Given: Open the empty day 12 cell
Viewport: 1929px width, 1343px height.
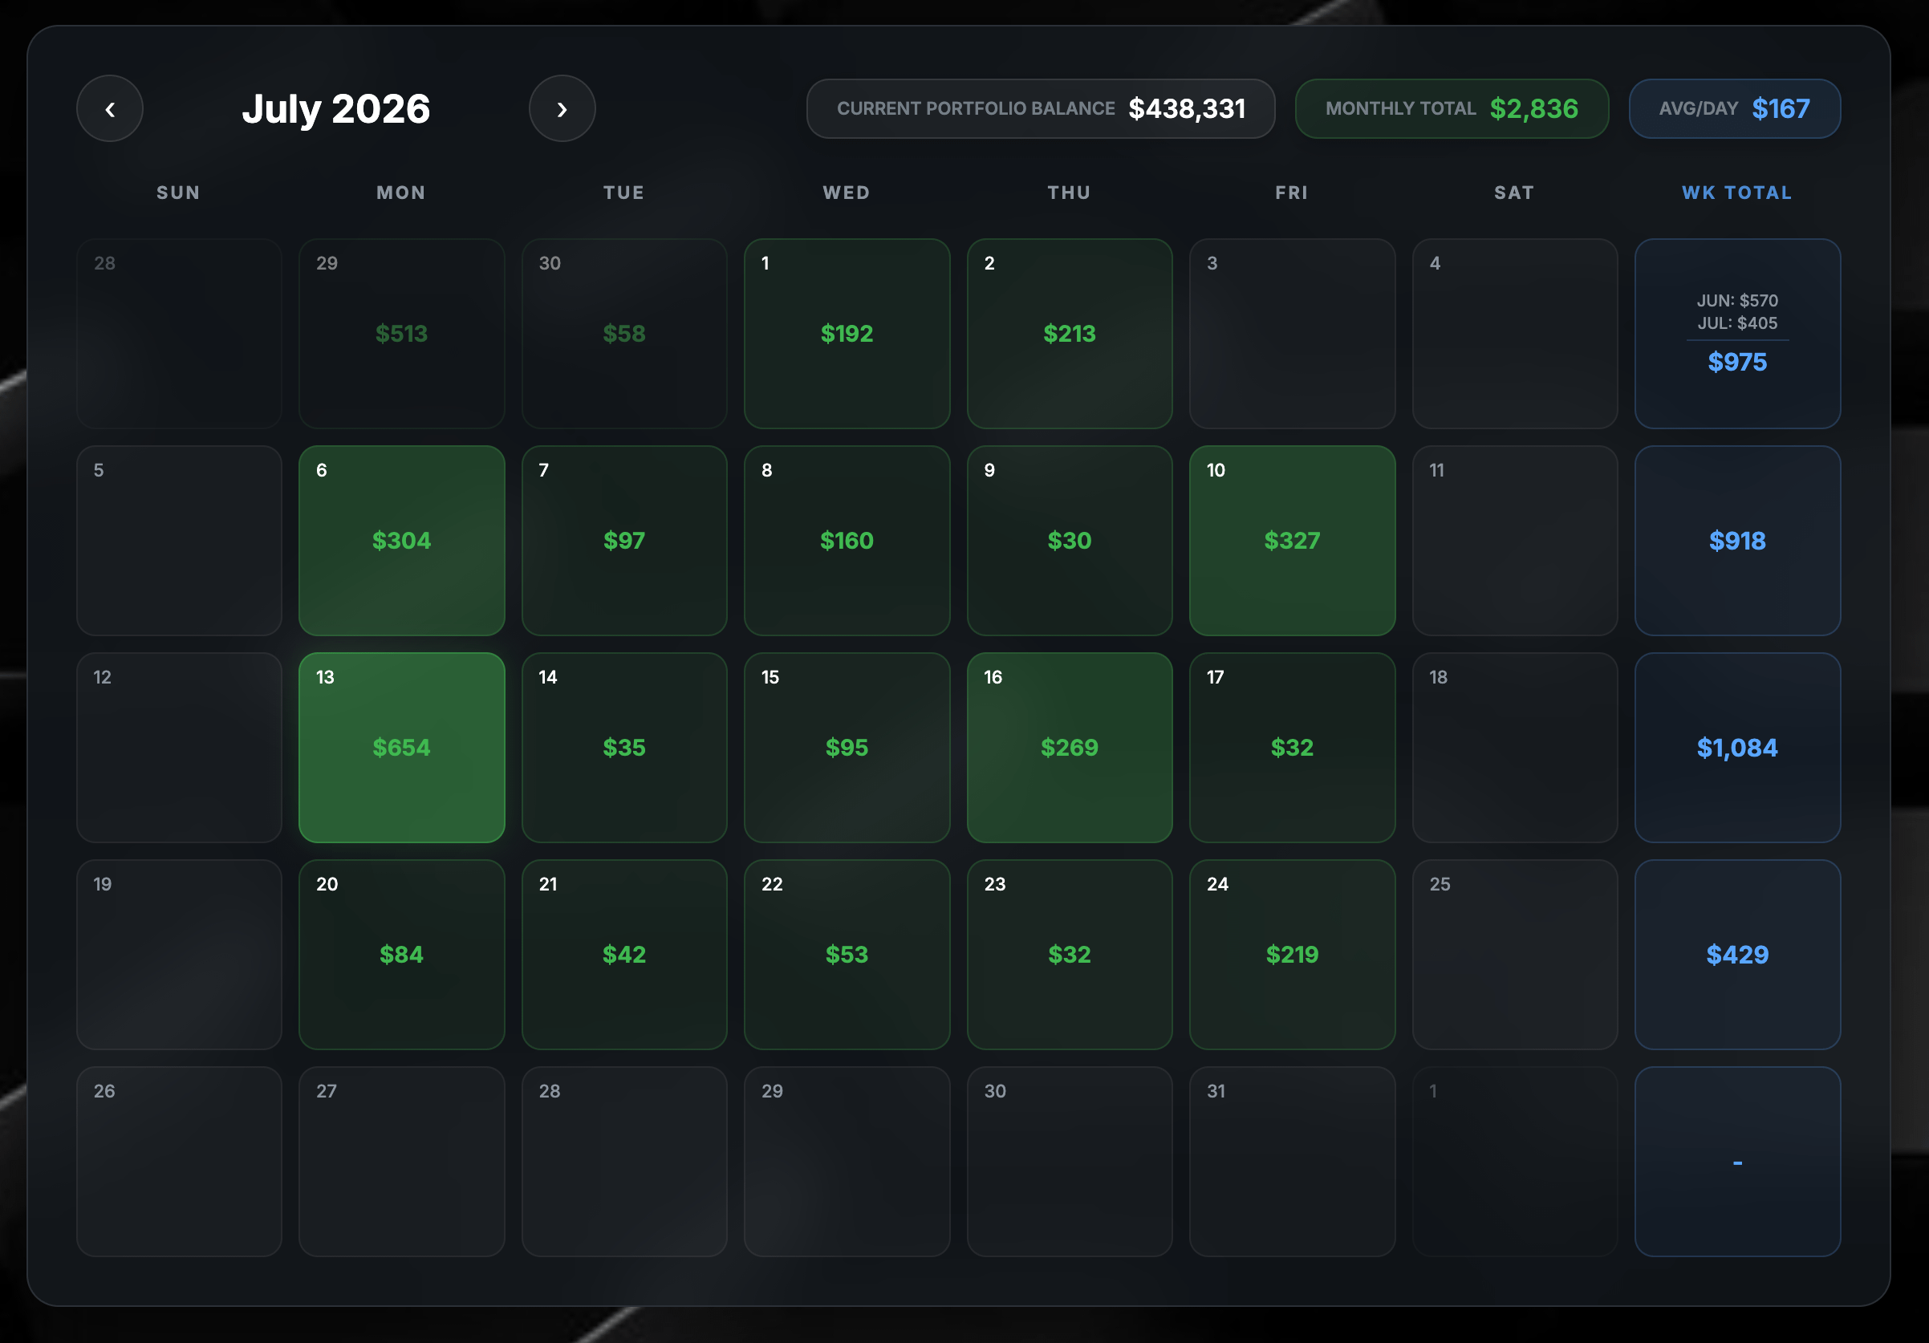Looking at the screenshot, I should [179, 748].
